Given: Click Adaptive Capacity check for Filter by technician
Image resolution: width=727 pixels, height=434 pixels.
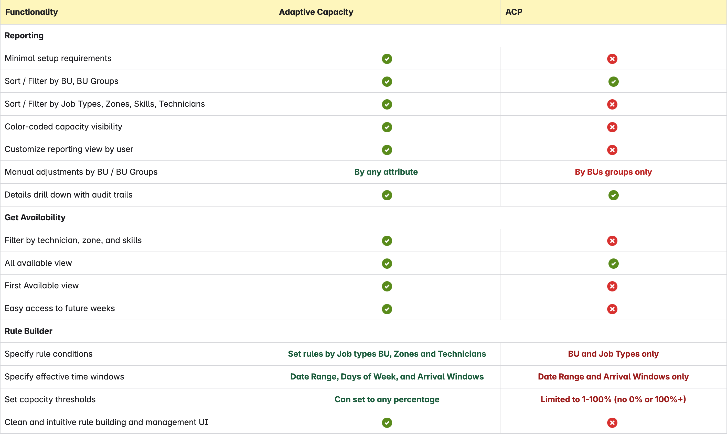Looking at the screenshot, I should [x=387, y=241].
